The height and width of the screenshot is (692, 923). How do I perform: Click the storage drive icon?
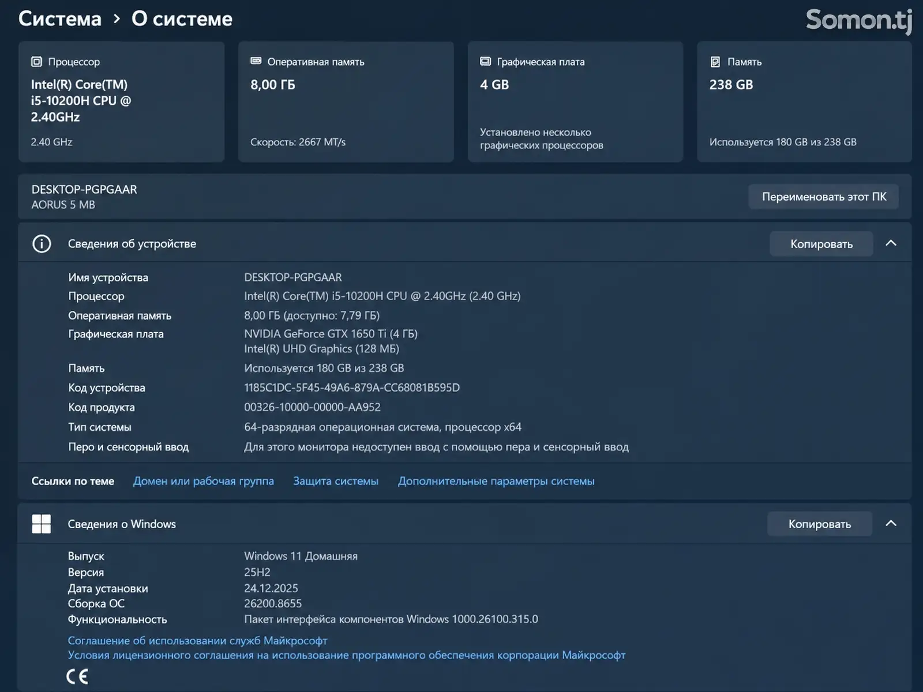point(715,62)
